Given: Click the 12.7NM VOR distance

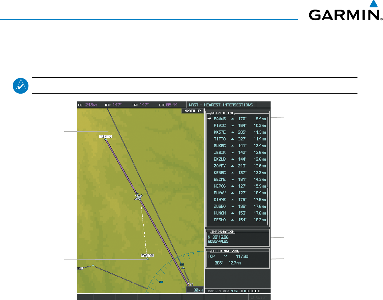Looking at the screenshot, I should coord(235,263).
